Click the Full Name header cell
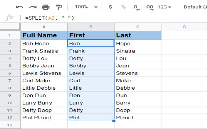This screenshot has height=129, width=207. tap(44, 35)
